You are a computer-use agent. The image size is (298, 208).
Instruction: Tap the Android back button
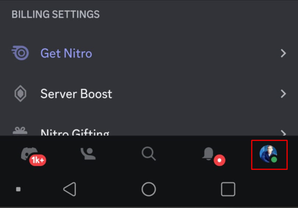pyautogui.click(x=70, y=189)
